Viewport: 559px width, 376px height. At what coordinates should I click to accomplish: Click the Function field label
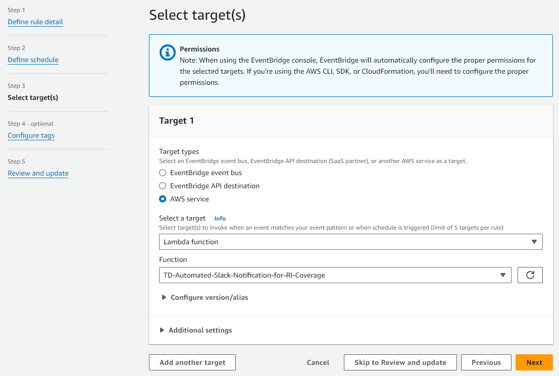pos(173,260)
